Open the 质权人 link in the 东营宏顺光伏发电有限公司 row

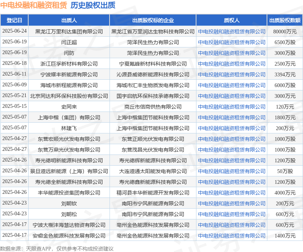click(x=231, y=139)
